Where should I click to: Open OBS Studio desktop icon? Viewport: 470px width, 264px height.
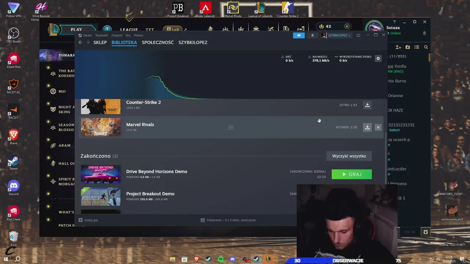(14, 36)
